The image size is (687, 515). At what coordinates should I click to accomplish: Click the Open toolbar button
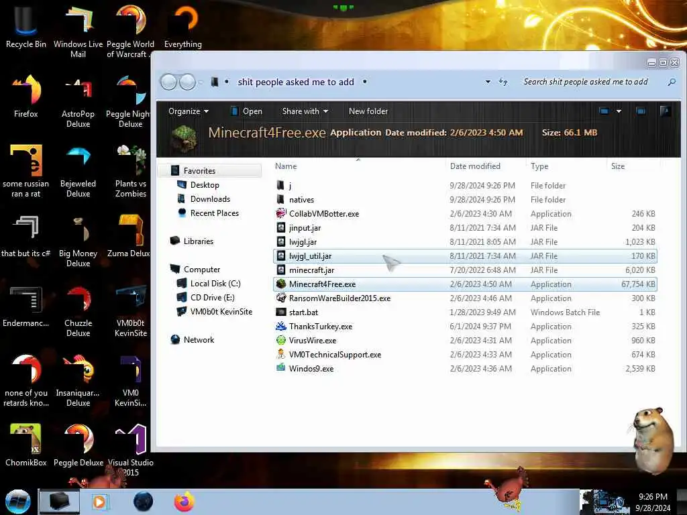[246, 111]
